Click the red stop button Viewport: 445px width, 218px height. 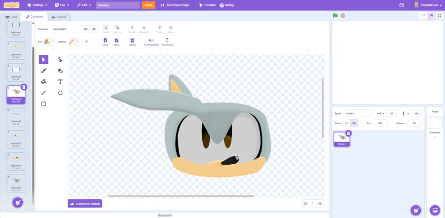click(343, 16)
